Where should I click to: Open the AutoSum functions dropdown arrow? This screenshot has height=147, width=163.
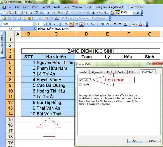click(97, 13)
